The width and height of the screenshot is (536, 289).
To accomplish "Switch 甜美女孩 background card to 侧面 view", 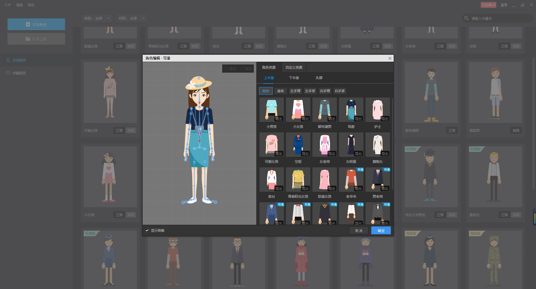I will point(131,46).
